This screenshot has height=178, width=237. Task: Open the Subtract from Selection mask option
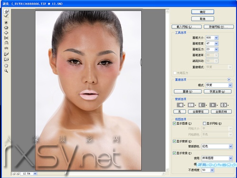203,105
